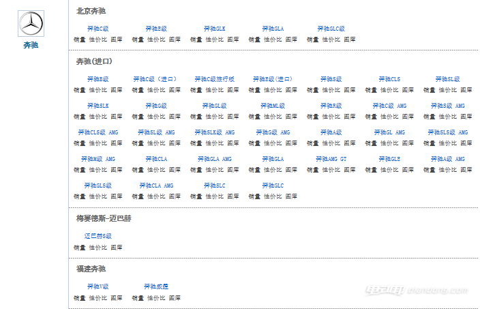Select 奔驰GLC级 in the 北京奔驰 section
480x309 pixels.
tap(331, 29)
